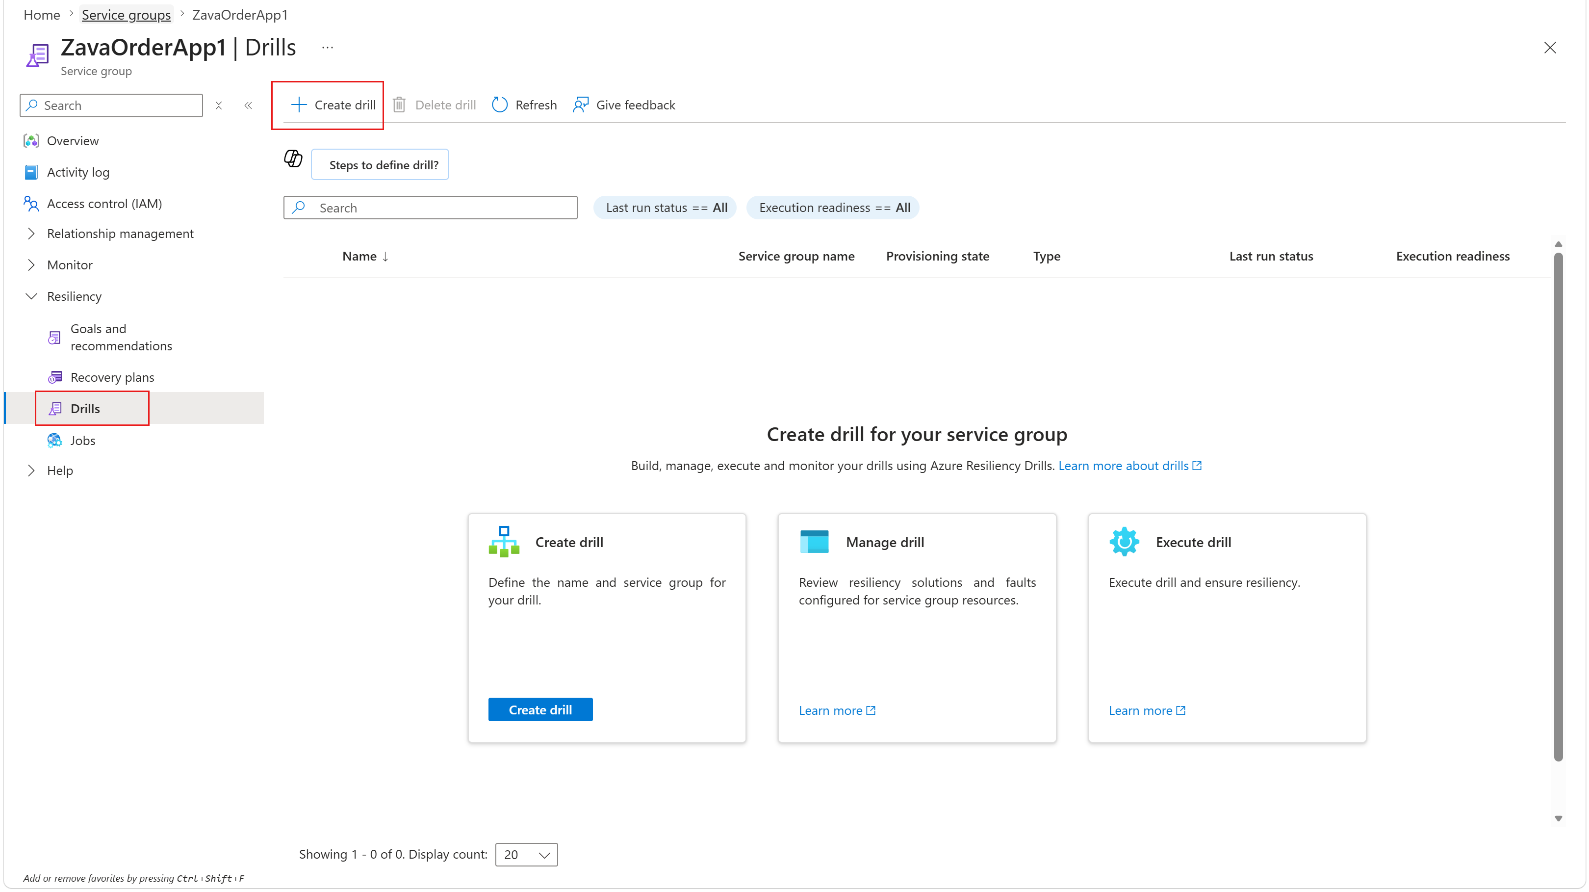Click the scrollbar up arrow

[x=1558, y=244]
